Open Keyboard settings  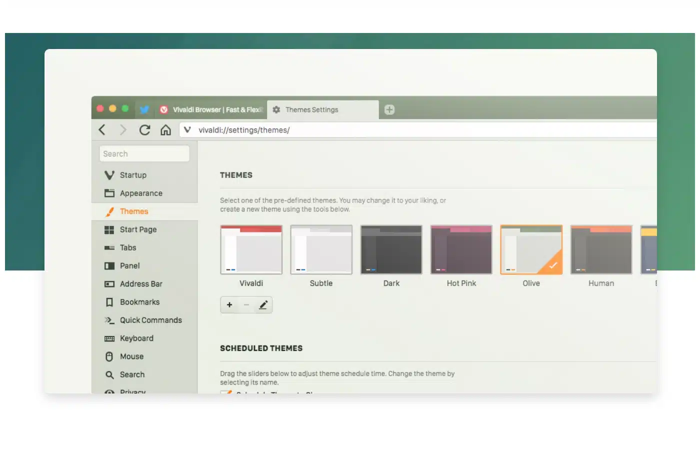coord(144,338)
